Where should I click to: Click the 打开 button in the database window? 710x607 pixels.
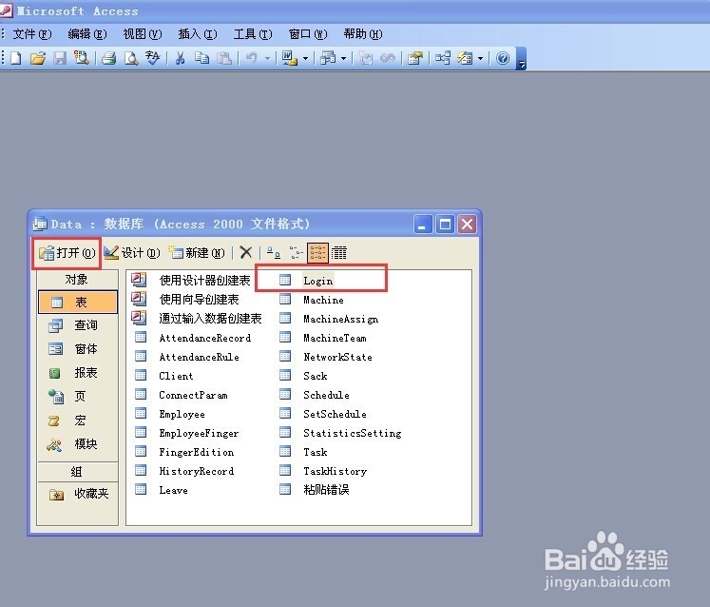(x=67, y=252)
